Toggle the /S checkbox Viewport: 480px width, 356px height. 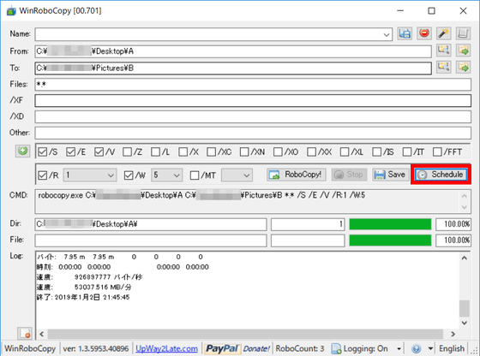click(43, 151)
